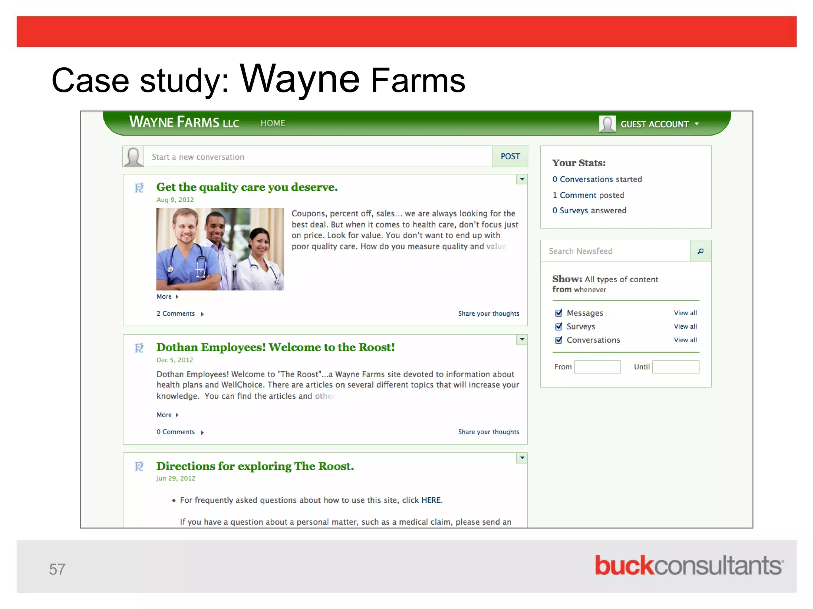This screenshot has width=813, height=609.
Task: Click the Dec 5, 2012 date
Action: tap(175, 360)
